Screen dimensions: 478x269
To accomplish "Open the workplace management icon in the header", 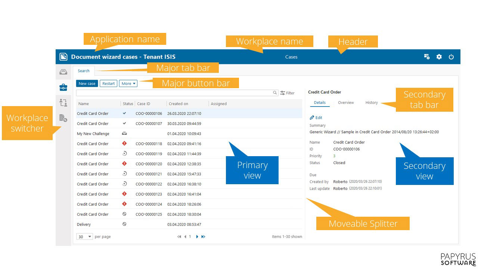I will coord(426,56).
